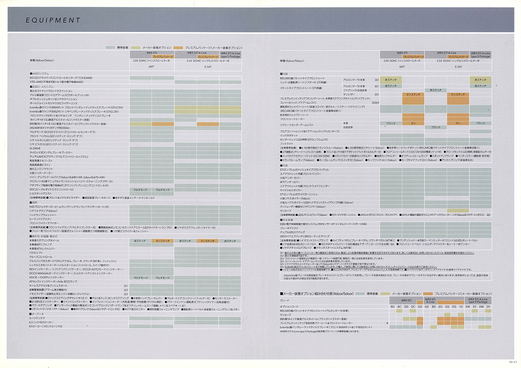Click the デュアルSRSエアバッグ row label
This screenshot has height=368, width=521.
[x=292, y=232]
